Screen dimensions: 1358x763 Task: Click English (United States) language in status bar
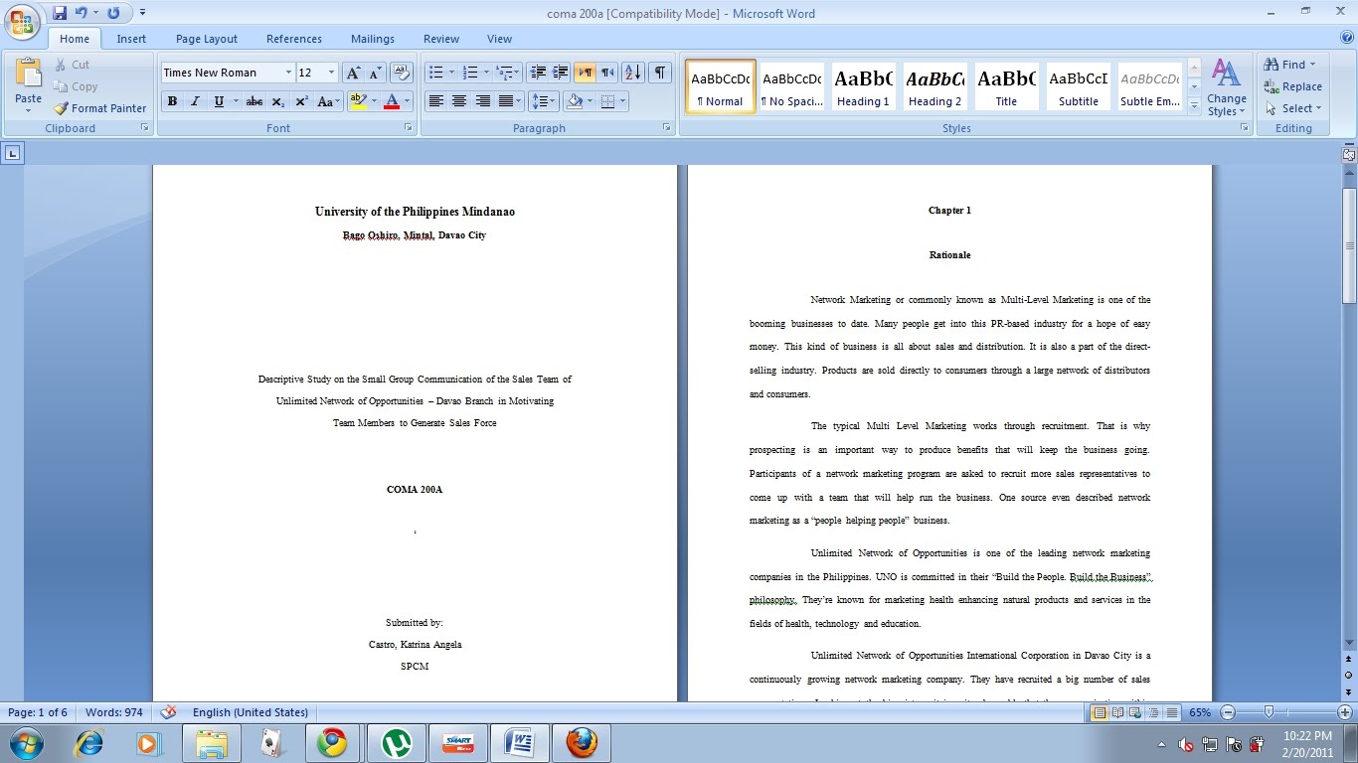tap(250, 712)
